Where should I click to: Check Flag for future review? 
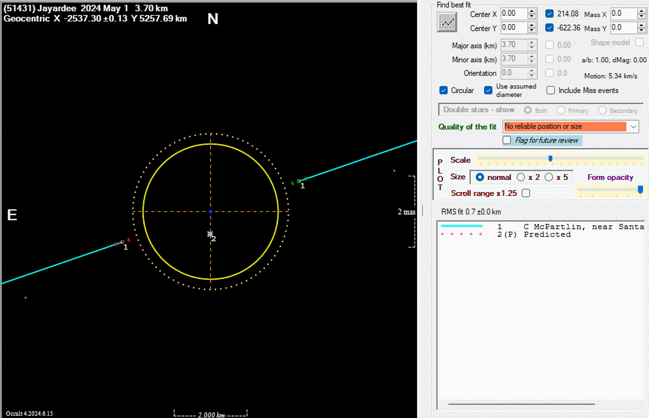coord(507,140)
